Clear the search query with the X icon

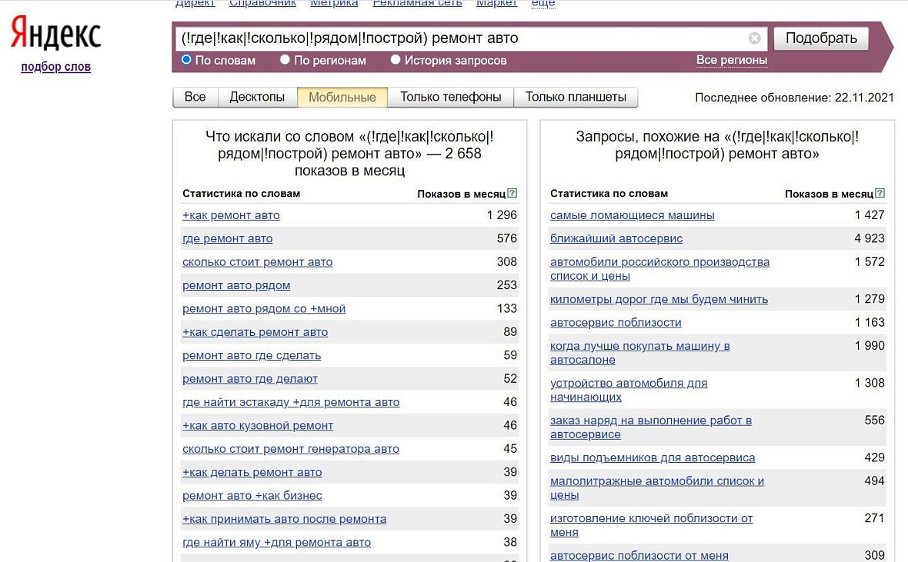(754, 38)
